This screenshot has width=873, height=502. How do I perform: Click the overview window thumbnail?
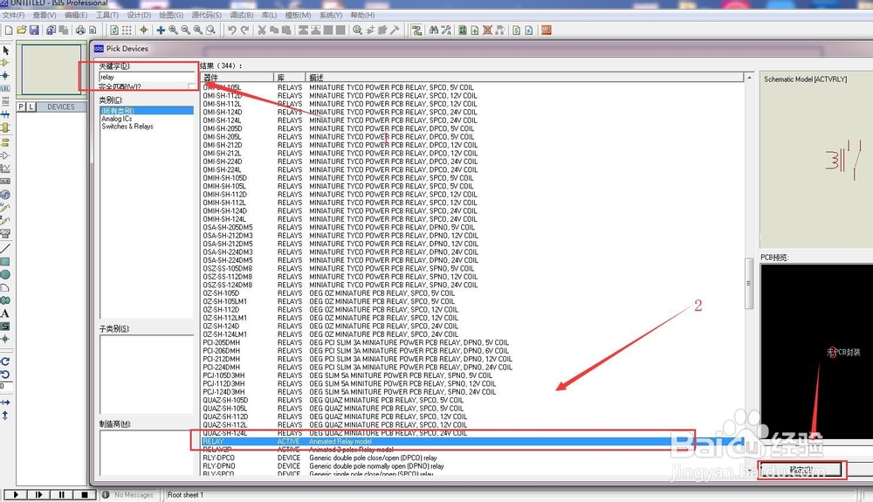pyautogui.click(x=52, y=69)
